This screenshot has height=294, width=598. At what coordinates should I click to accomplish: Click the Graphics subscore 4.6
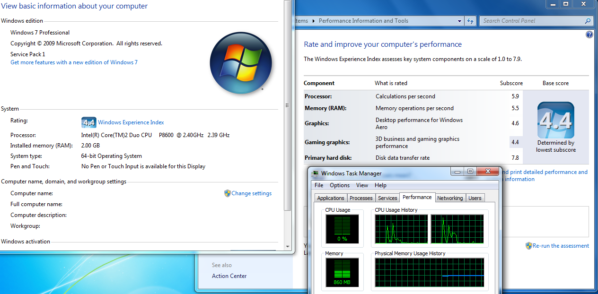(x=515, y=123)
